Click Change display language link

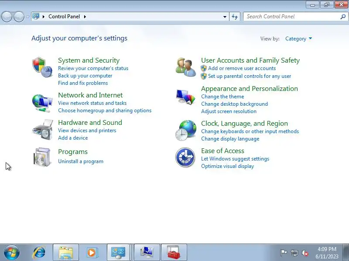[230, 139]
